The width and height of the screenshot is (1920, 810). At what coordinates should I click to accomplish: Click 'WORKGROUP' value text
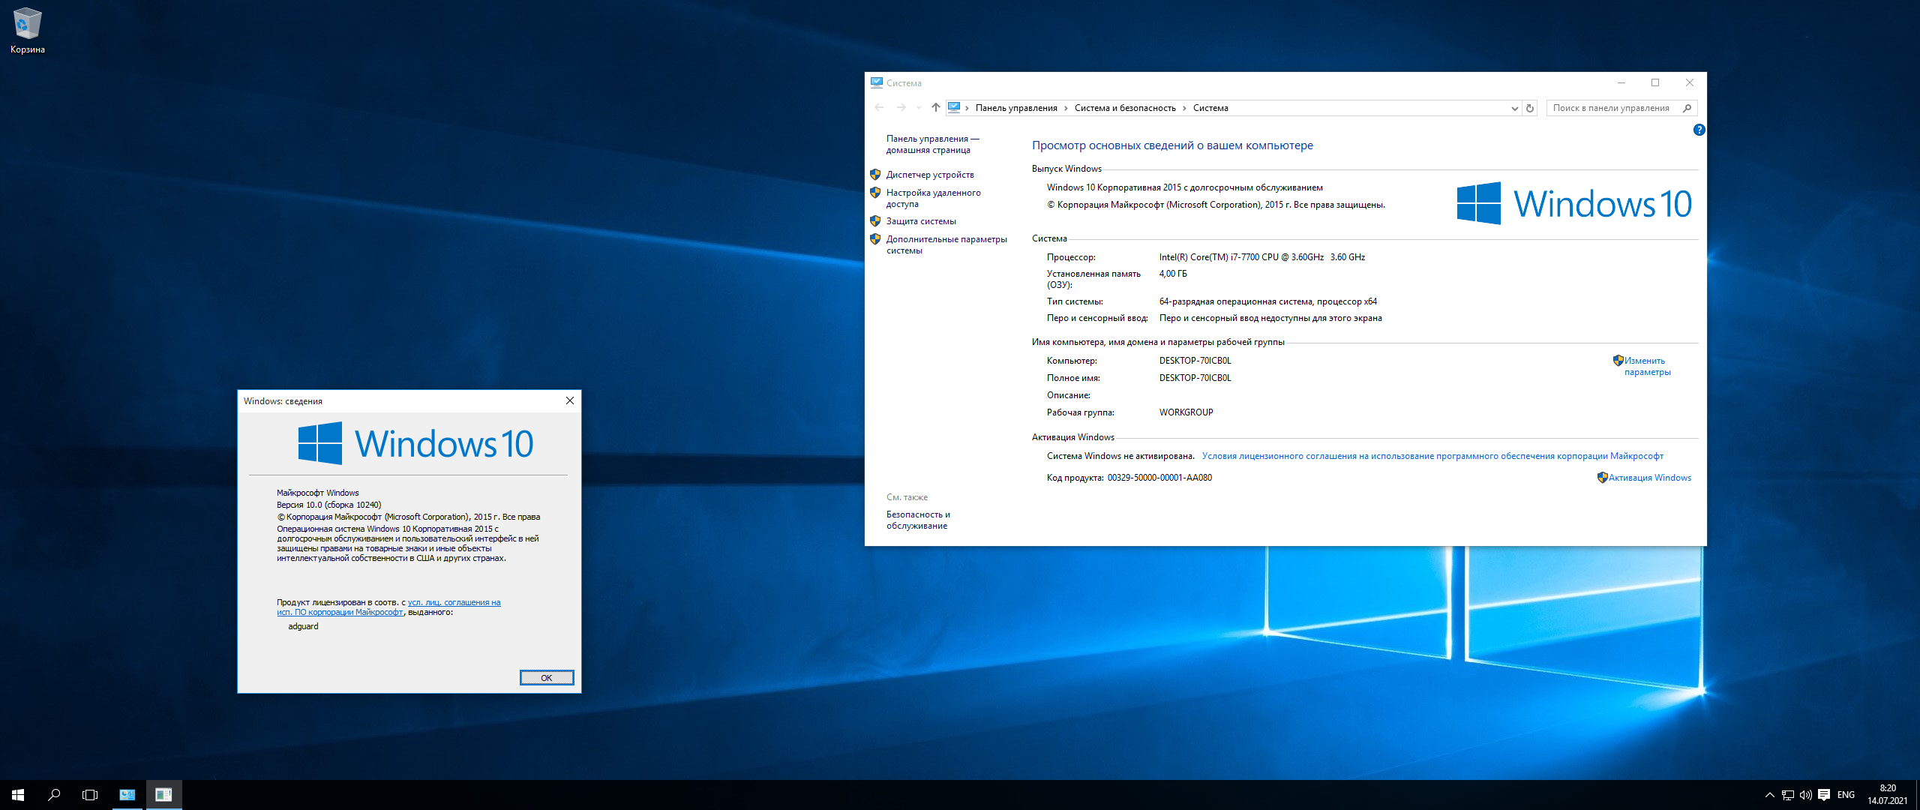pyautogui.click(x=1186, y=412)
